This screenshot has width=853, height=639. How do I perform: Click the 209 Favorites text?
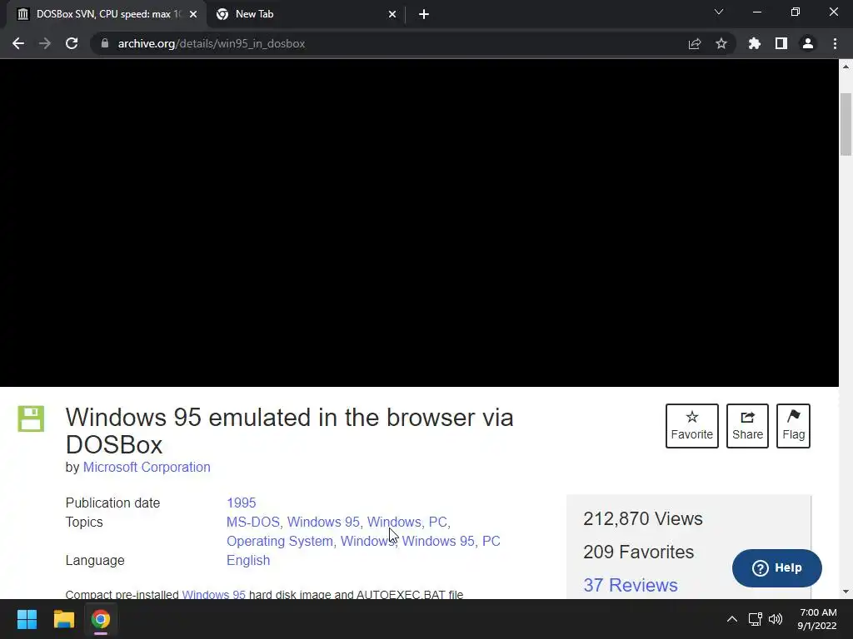pyautogui.click(x=639, y=552)
